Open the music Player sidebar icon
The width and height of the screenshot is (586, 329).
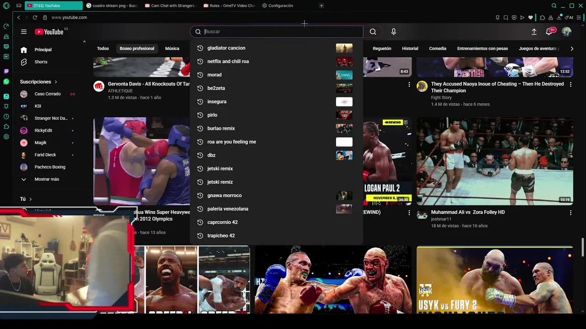point(6,96)
